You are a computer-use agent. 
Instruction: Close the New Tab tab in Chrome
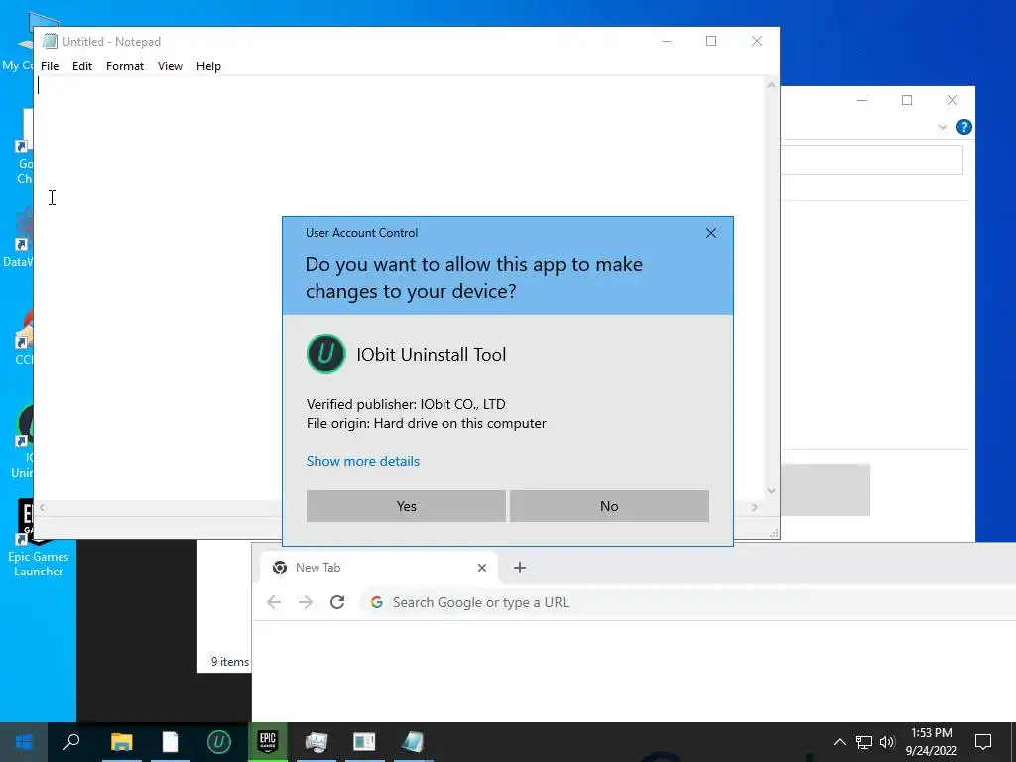(x=482, y=568)
